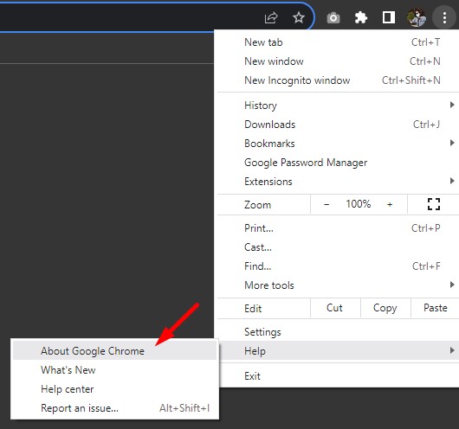The height and width of the screenshot is (429, 459).
Task: Increase zoom with the plus button
Action: coord(390,204)
